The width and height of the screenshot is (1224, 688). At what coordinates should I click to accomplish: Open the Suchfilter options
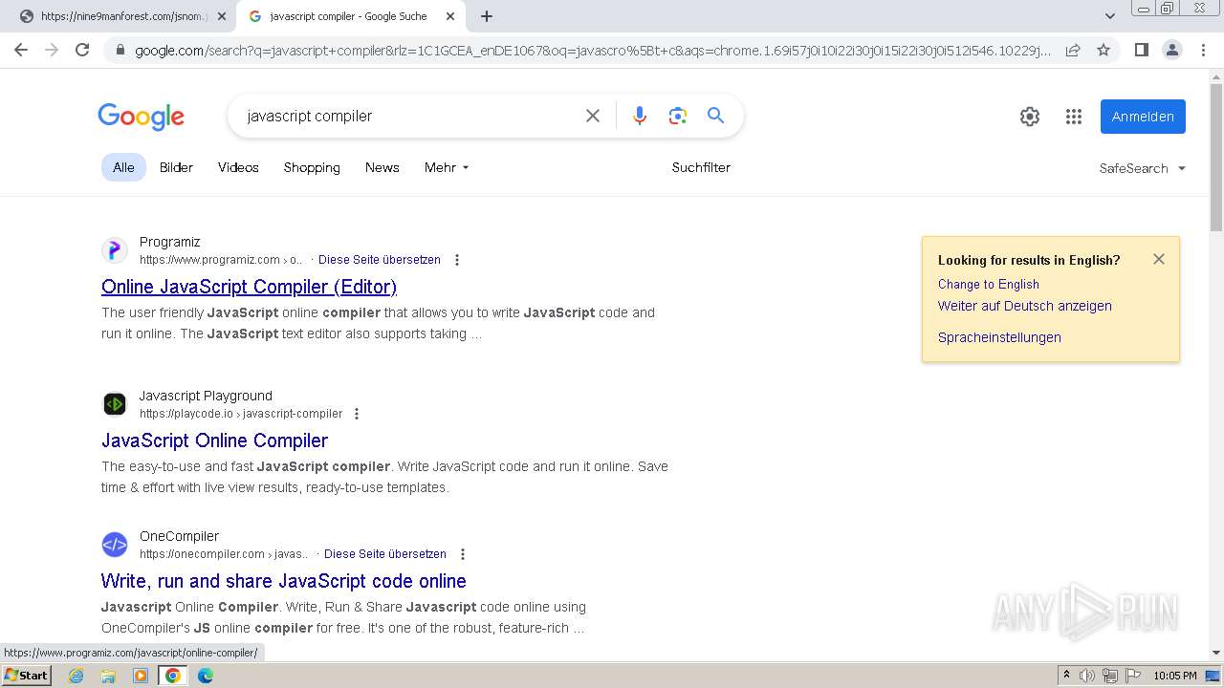[x=701, y=167]
